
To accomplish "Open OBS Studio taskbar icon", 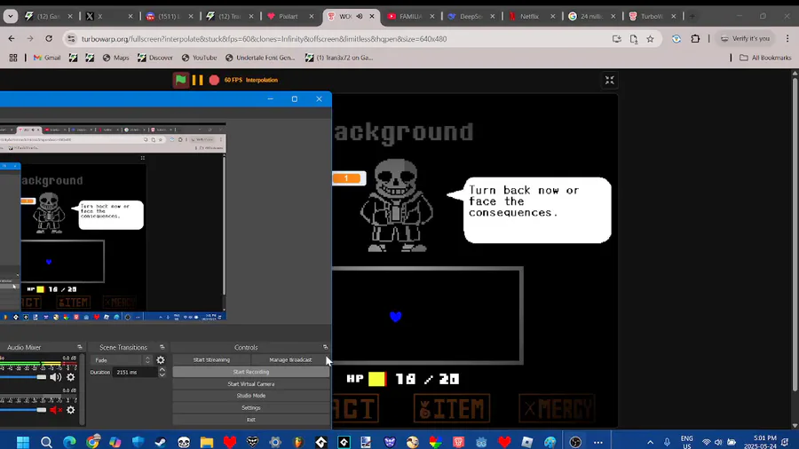I will coord(575,442).
